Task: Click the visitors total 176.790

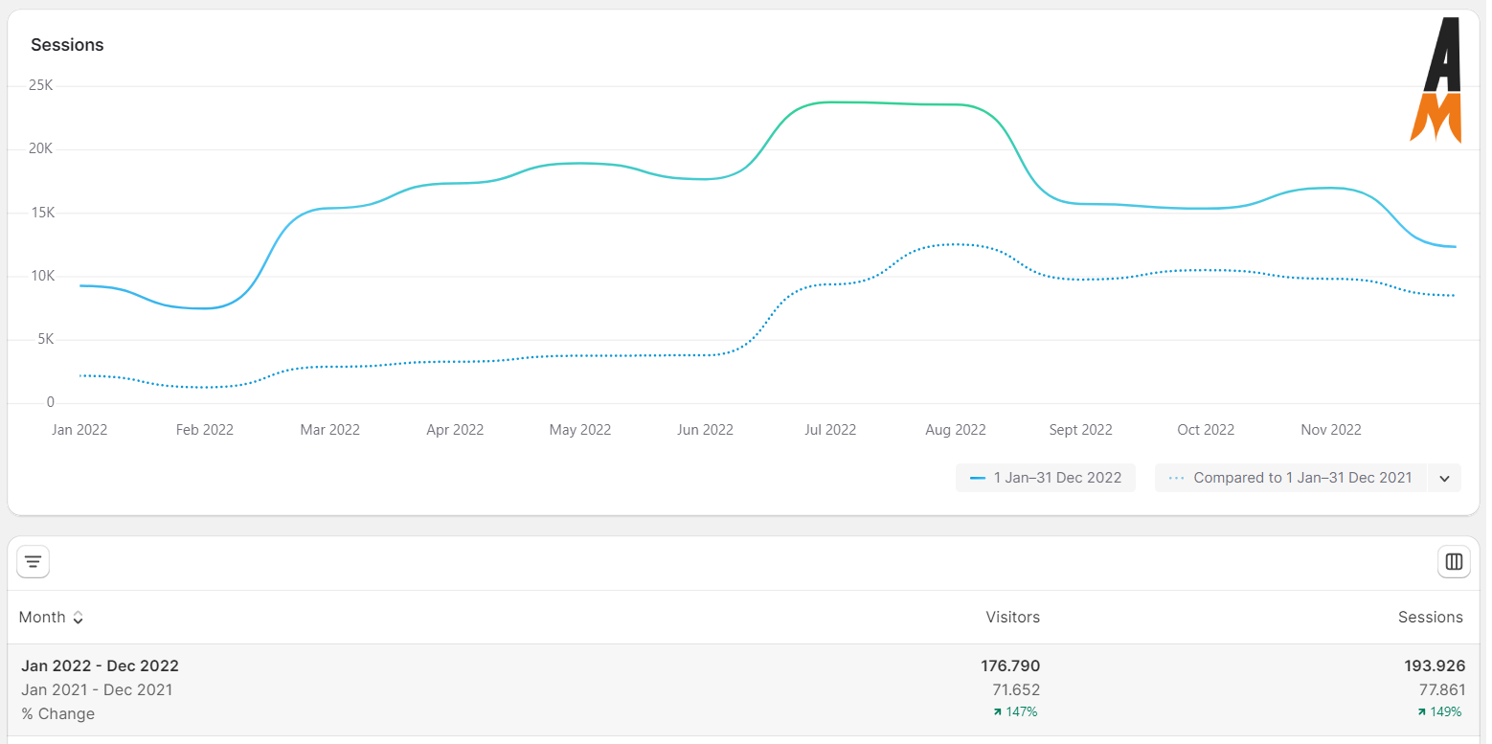Action: 1010,666
